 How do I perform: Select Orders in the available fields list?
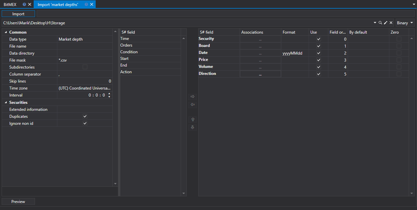pyautogui.click(x=150, y=45)
